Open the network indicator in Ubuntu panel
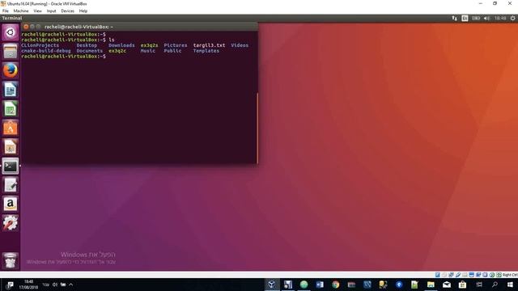 click(455, 18)
